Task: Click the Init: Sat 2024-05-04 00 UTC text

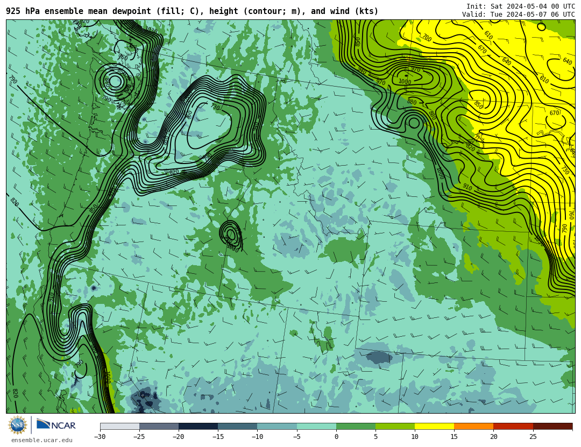Action: (x=520, y=6)
